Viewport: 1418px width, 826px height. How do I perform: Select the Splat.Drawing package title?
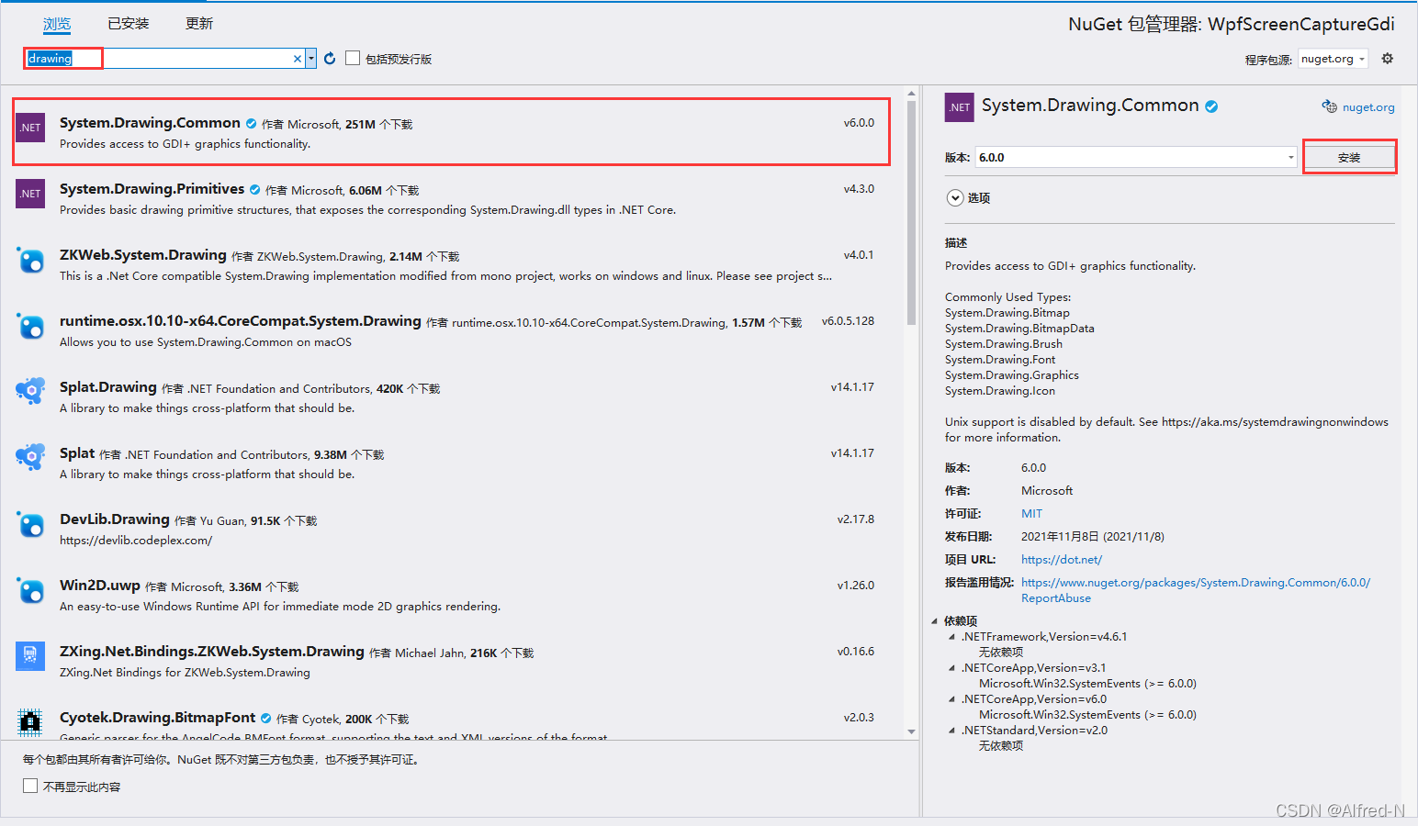[x=108, y=387]
